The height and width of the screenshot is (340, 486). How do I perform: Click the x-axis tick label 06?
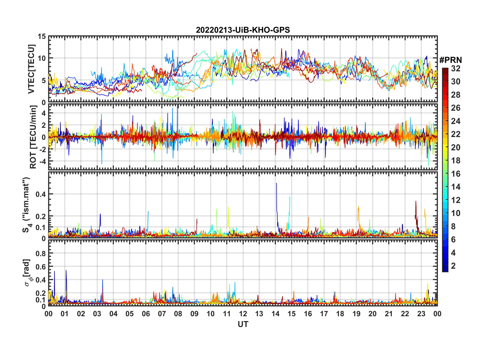point(146,314)
